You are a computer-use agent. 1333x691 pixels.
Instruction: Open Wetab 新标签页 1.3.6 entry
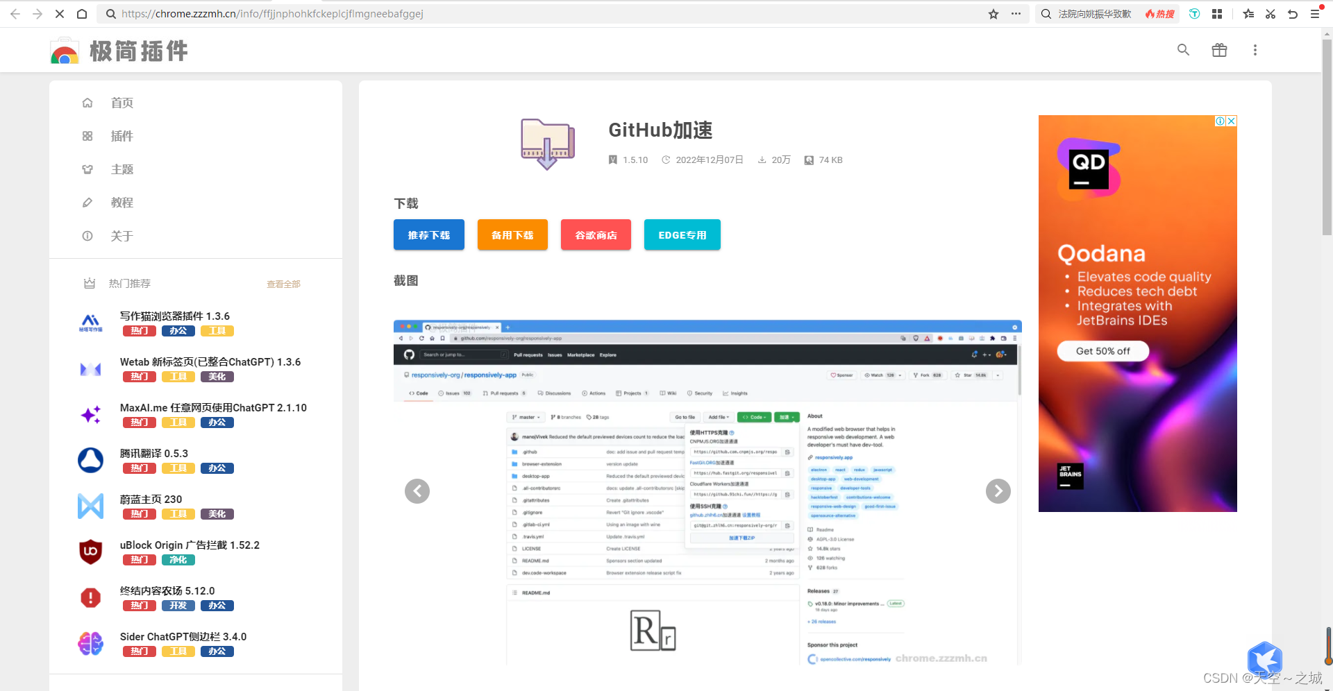pyautogui.click(x=210, y=361)
